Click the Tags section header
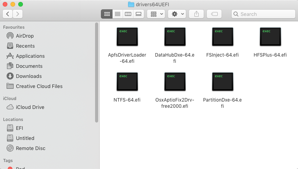This screenshot has height=169, width=298. point(8,160)
